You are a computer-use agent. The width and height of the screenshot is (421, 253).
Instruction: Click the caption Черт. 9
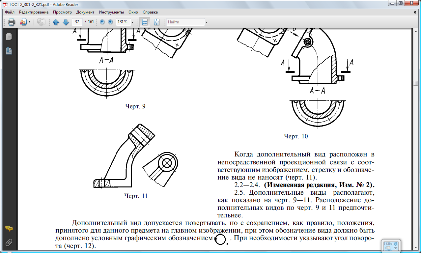pyautogui.click(x=135, y=106)
